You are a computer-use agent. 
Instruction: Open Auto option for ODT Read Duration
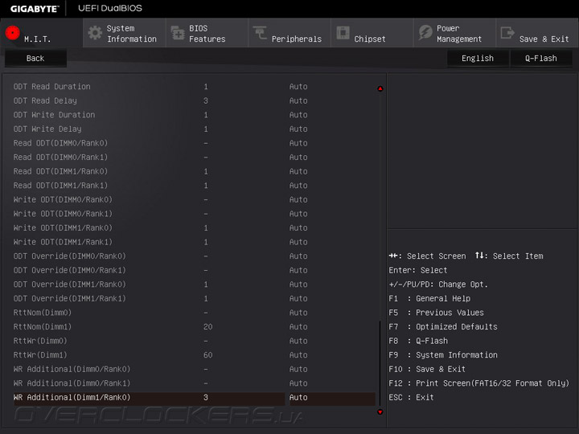(298, 86)
